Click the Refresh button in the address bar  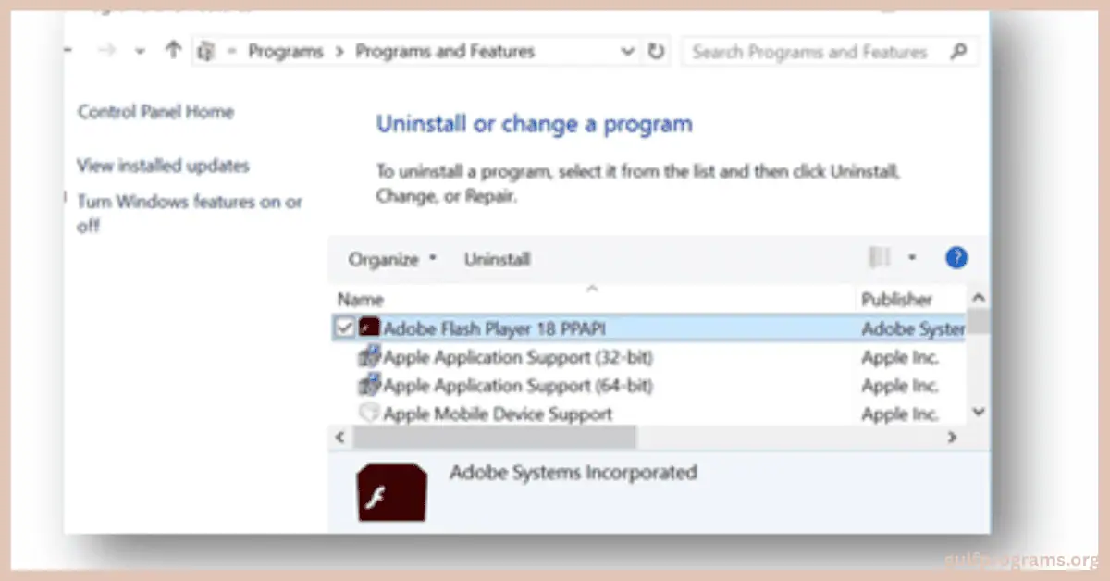click(x=656, y=52)
